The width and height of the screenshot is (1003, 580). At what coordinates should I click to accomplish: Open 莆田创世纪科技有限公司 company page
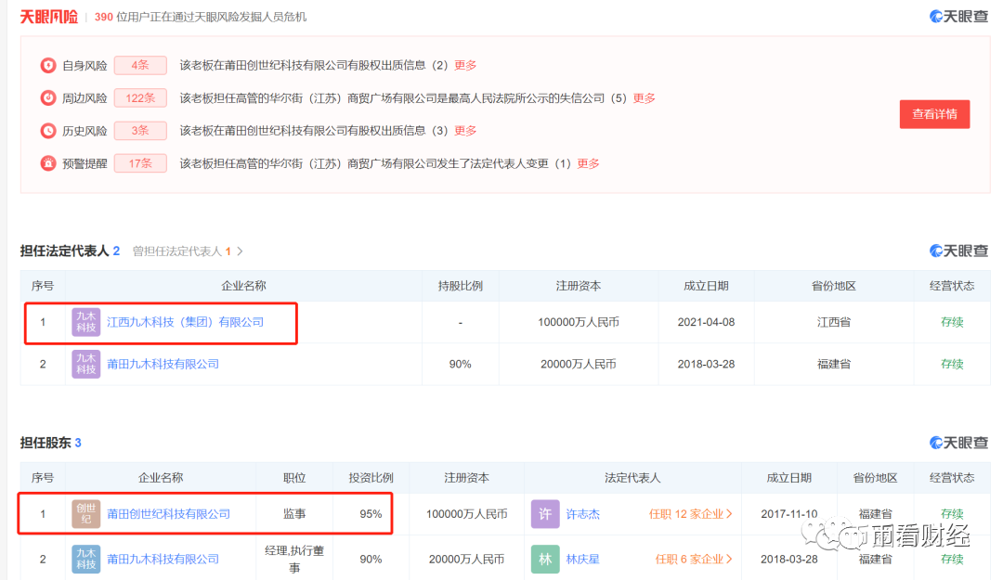pyautogui.click(x=168, y=513)
